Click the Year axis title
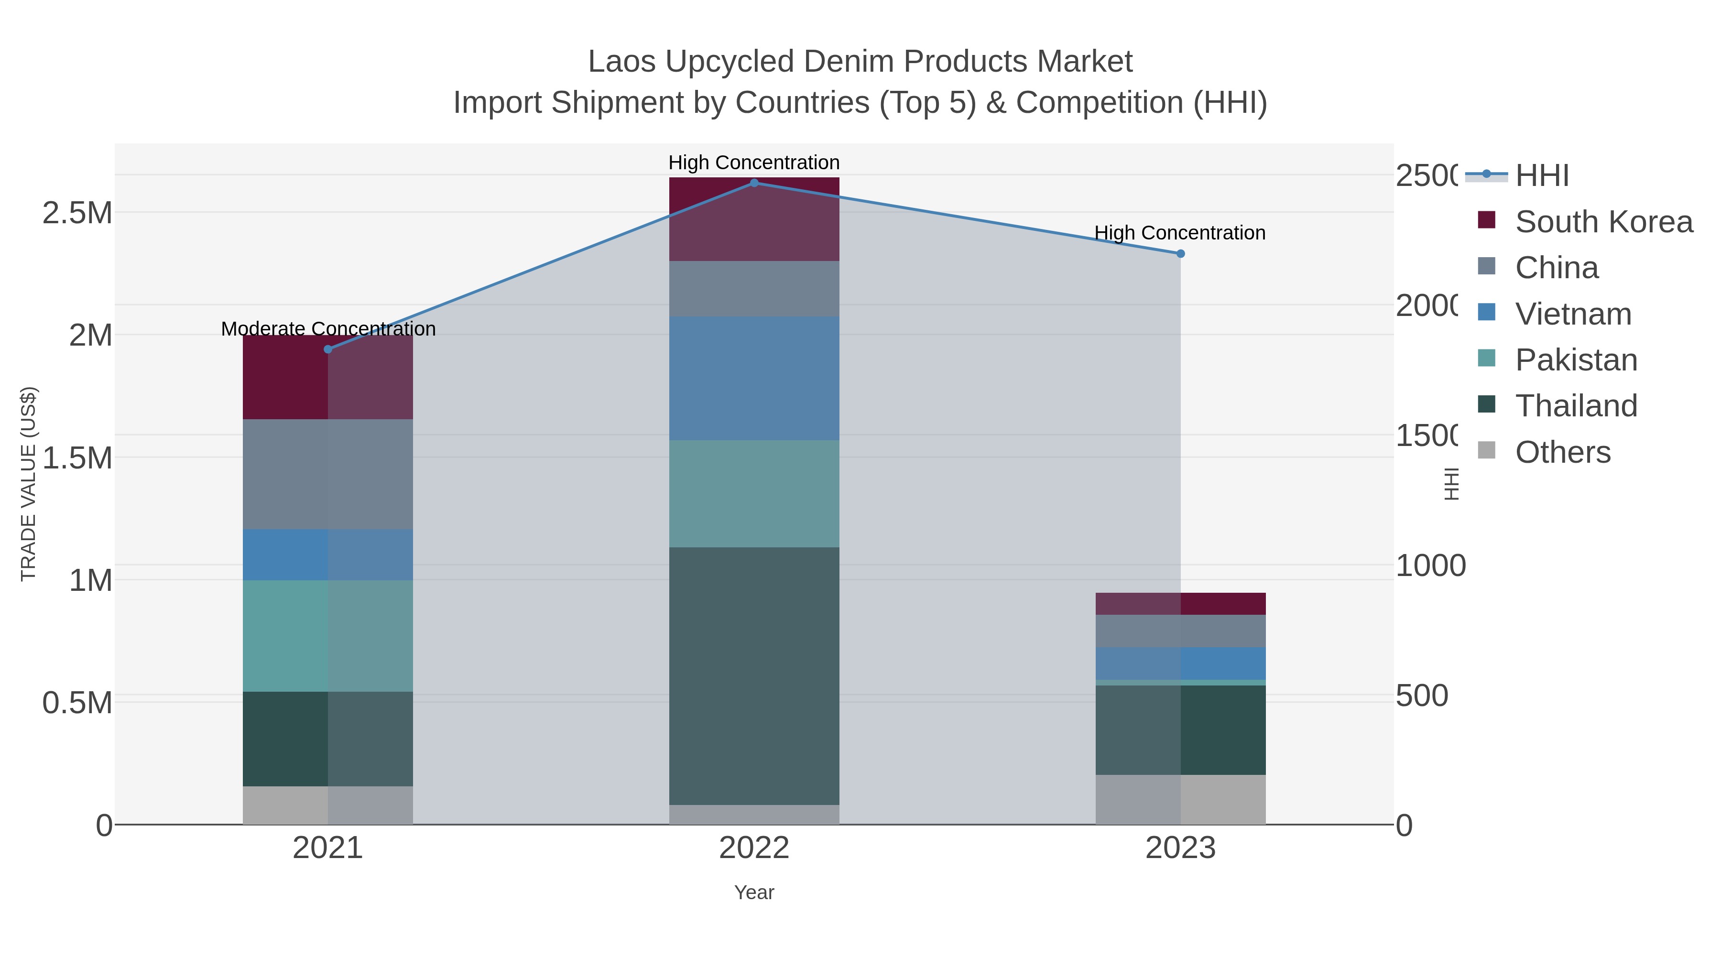 (754, 892)
